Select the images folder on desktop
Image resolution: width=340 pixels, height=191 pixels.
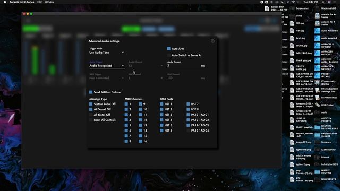[x=317, y=157]
